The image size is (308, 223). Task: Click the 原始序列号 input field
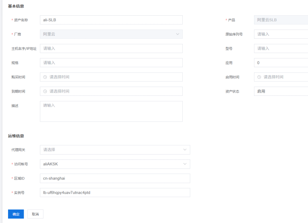coord(281,34)
